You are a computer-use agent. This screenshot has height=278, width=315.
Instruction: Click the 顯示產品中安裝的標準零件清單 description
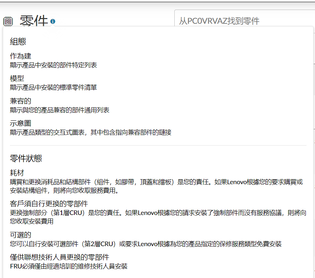[x=54, y=87]
